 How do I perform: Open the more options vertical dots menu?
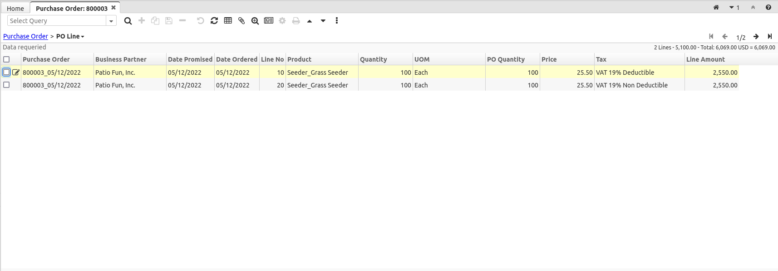[x=336, y=21]
